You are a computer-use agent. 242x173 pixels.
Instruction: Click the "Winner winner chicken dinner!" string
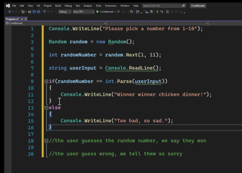tap(160, 95)
